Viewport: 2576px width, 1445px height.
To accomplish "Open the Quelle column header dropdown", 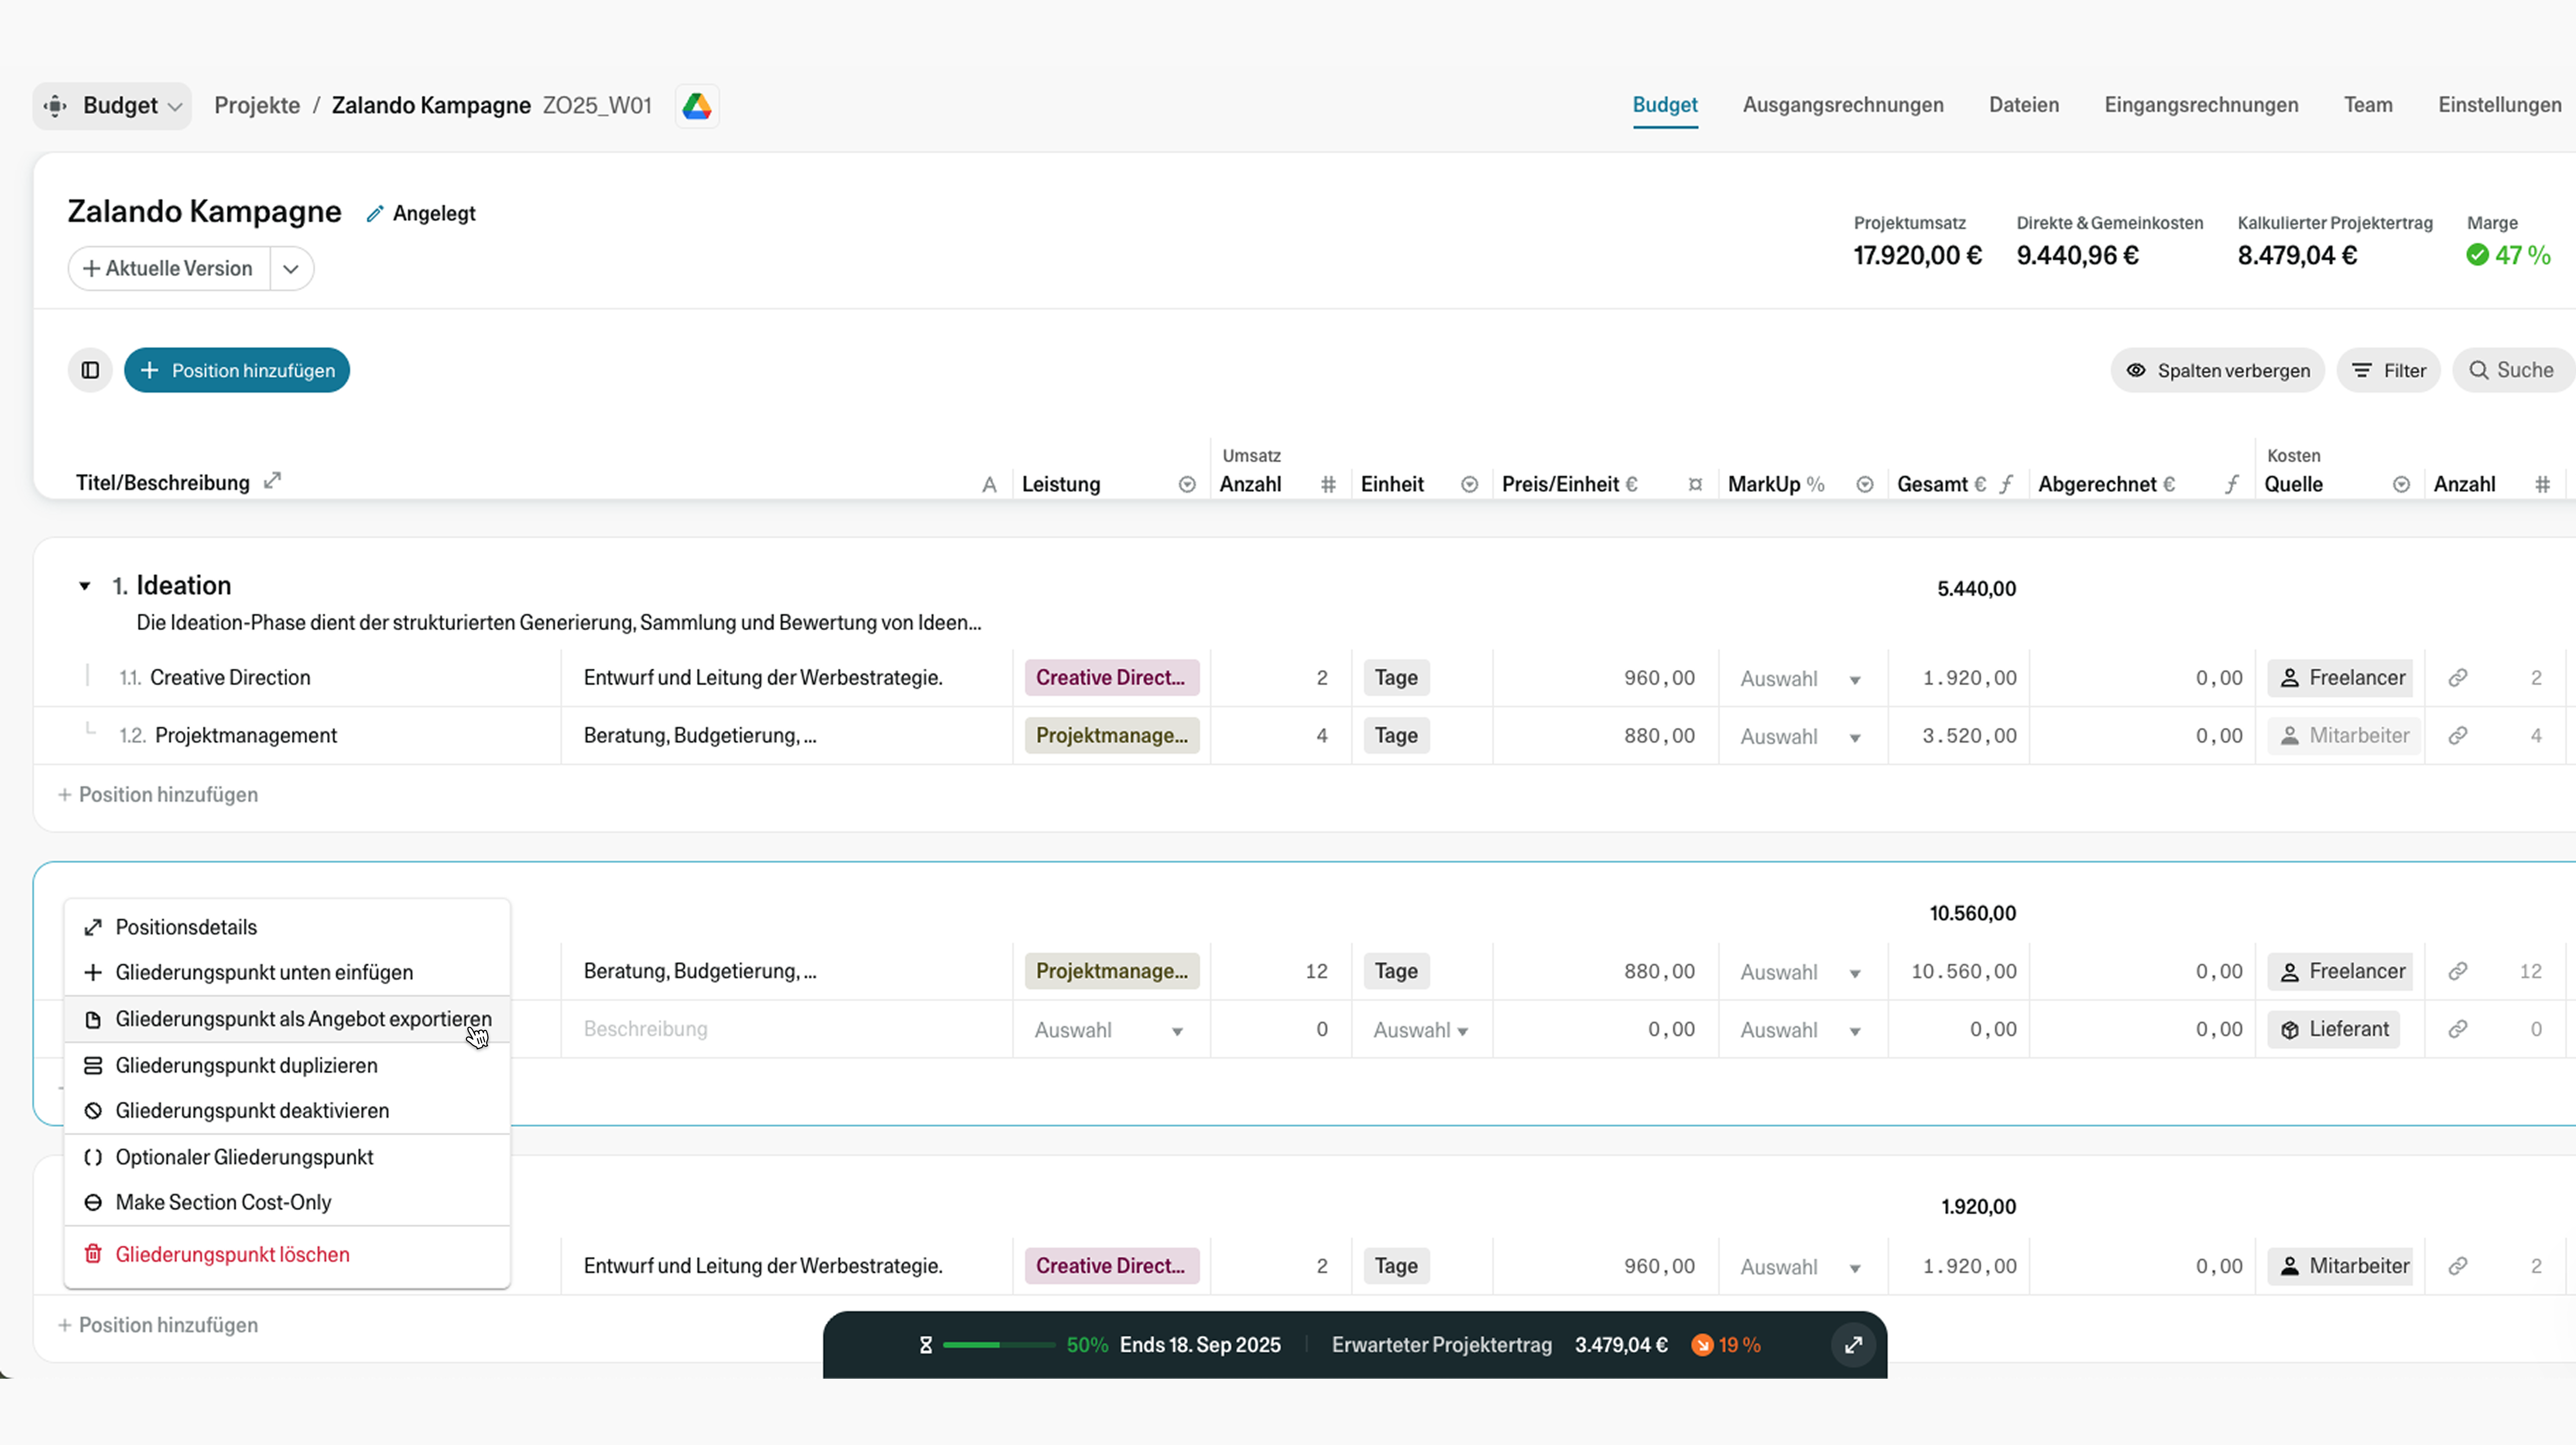I will point(2401,485).
